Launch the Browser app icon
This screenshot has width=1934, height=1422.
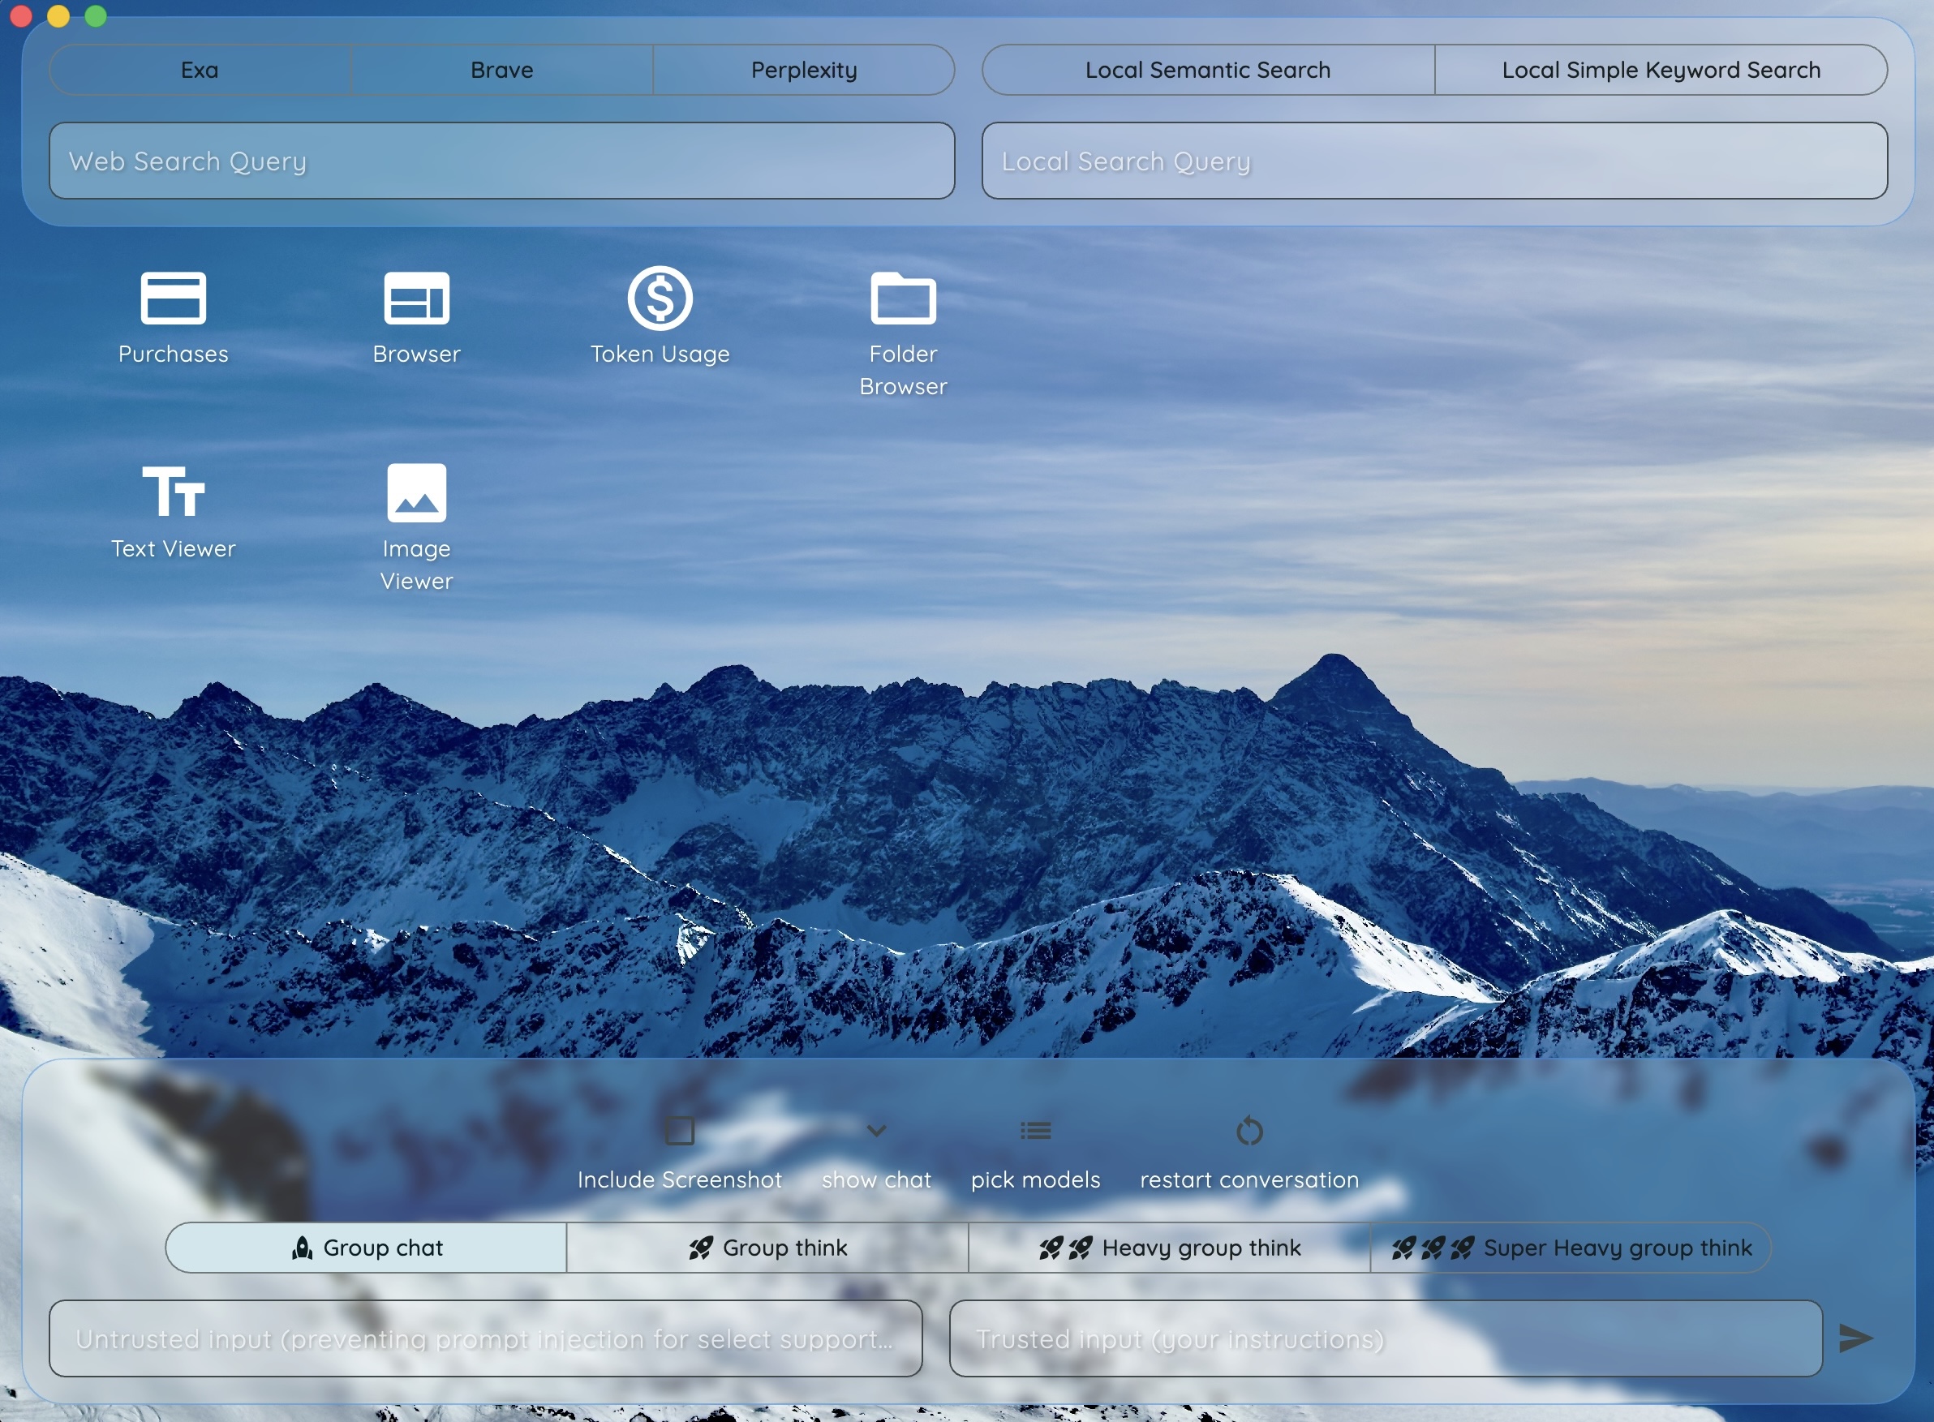pos(417,299)
